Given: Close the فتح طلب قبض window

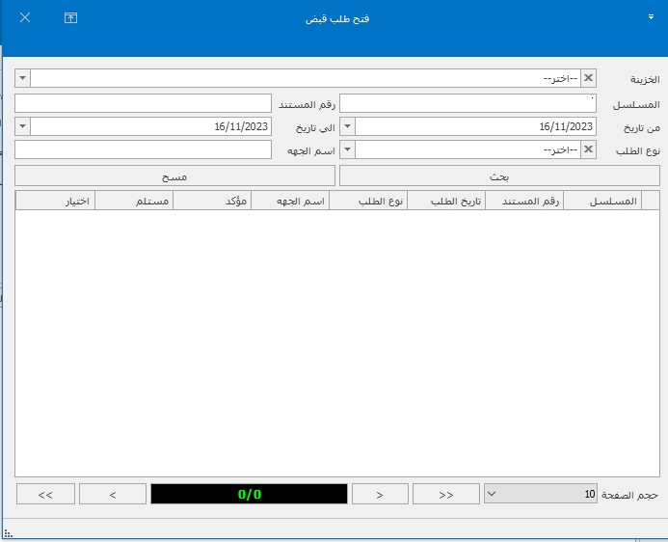Looking at the screenshot, I should click(25, 18).
